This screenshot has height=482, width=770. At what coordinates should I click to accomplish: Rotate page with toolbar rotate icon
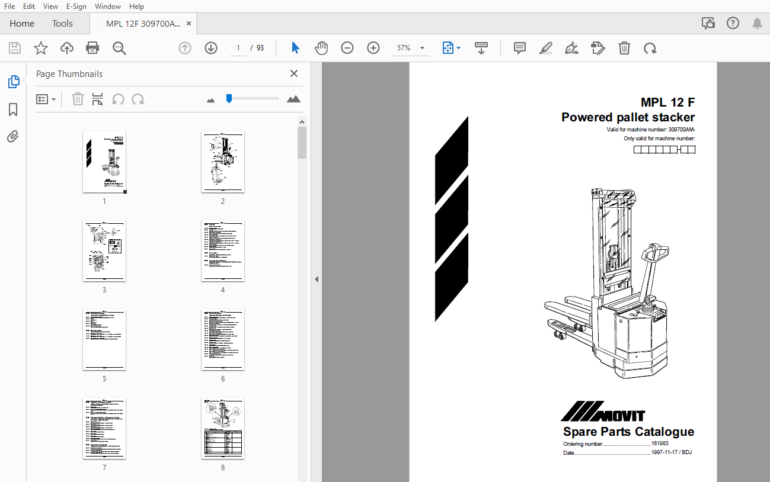coord(650,48)
